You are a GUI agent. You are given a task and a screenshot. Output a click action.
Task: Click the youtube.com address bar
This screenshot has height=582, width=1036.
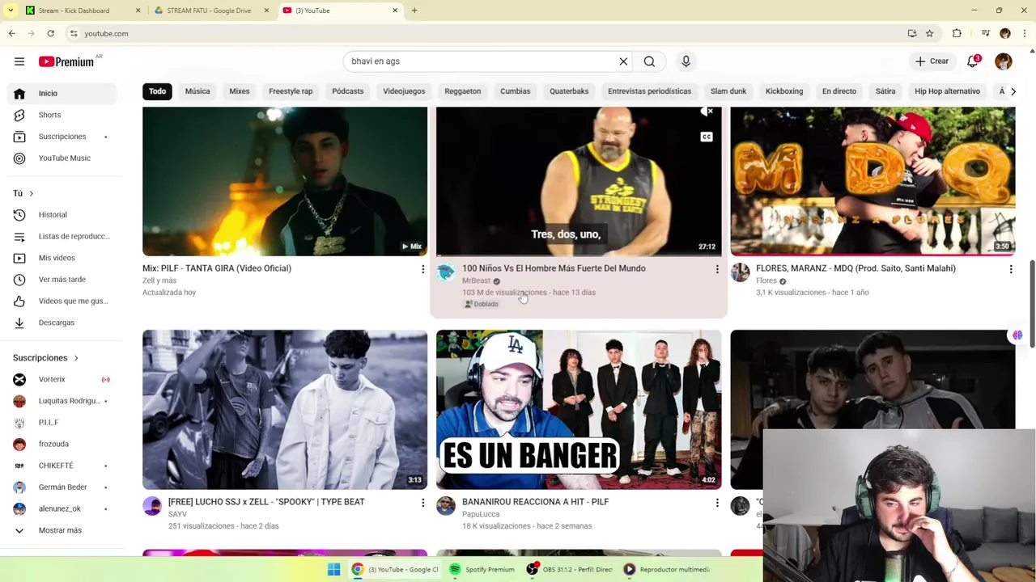(486, 33)
